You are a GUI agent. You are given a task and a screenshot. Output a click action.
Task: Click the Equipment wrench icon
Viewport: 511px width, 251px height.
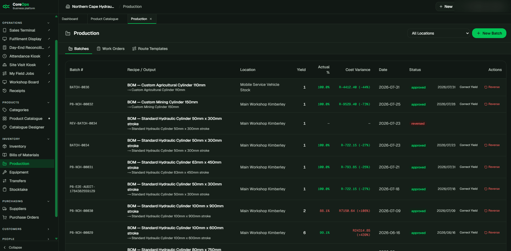click(x=5, y=172)
